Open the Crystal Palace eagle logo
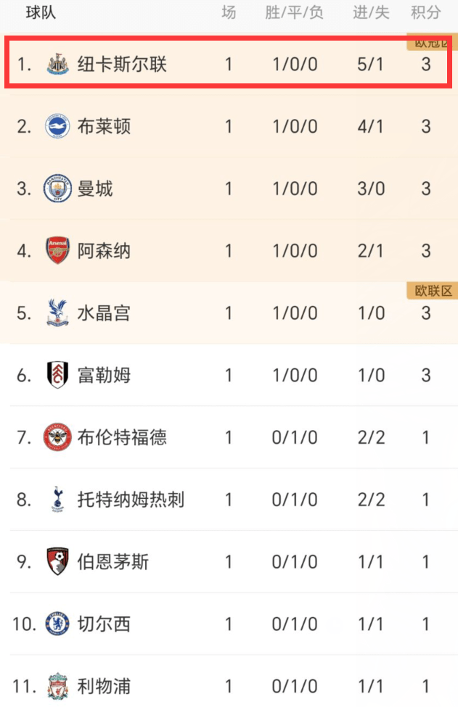 tap(58, 313)
